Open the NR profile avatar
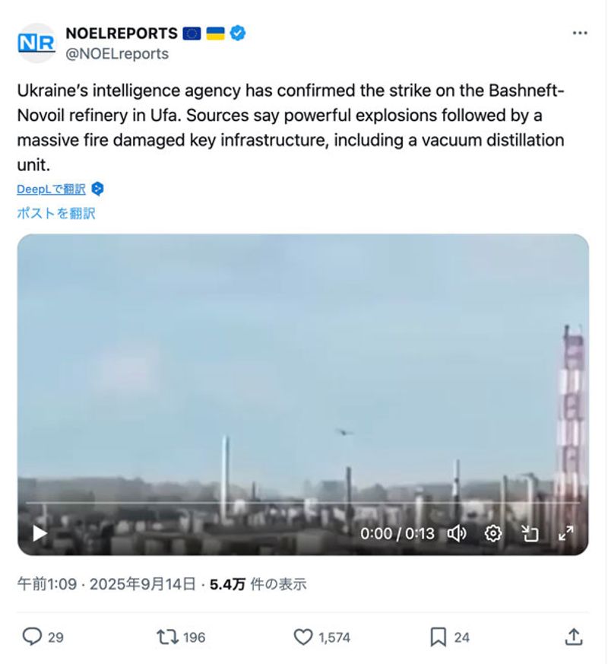Screen dimensions: 608x664 coord(36,43)
